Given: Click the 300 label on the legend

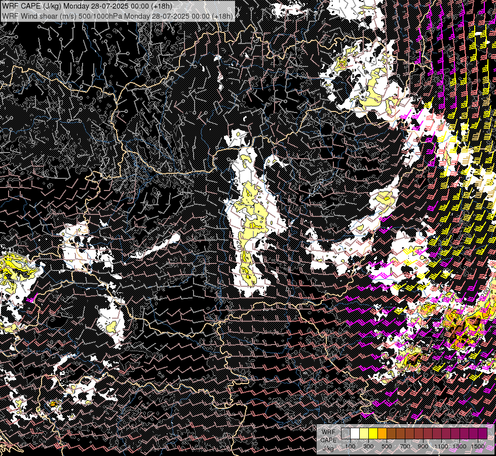Looking at the screenshot, I should 368,446.
